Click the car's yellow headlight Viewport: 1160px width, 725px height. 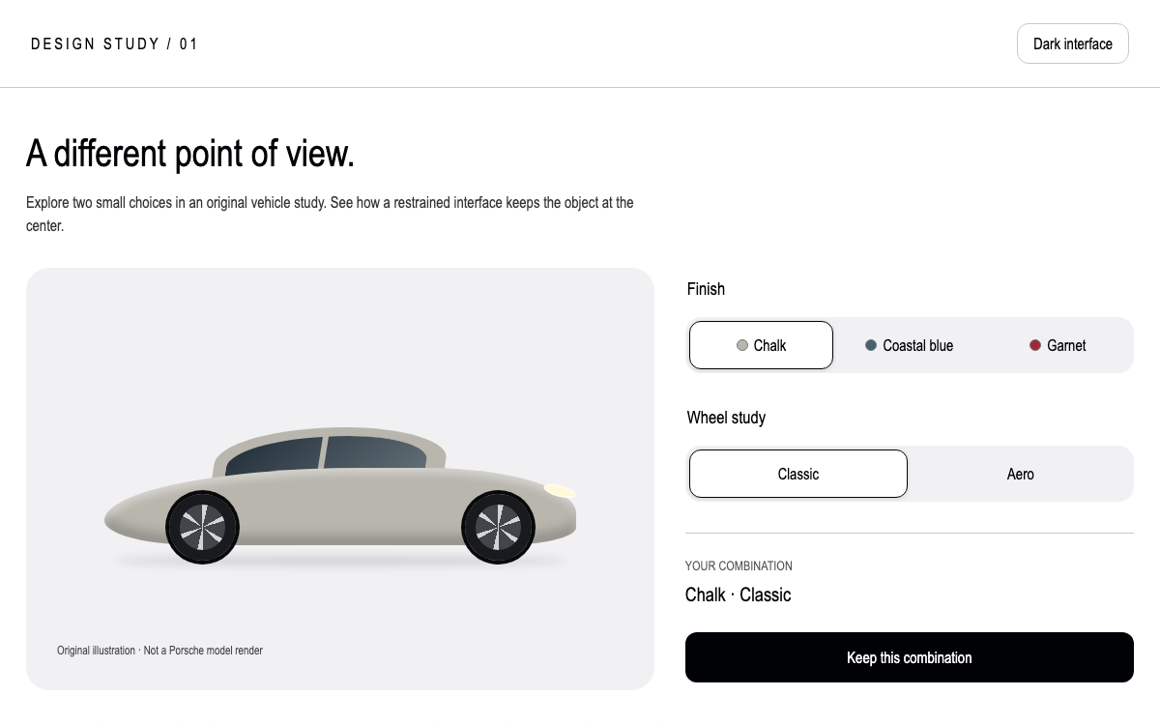tap(560, 491)
